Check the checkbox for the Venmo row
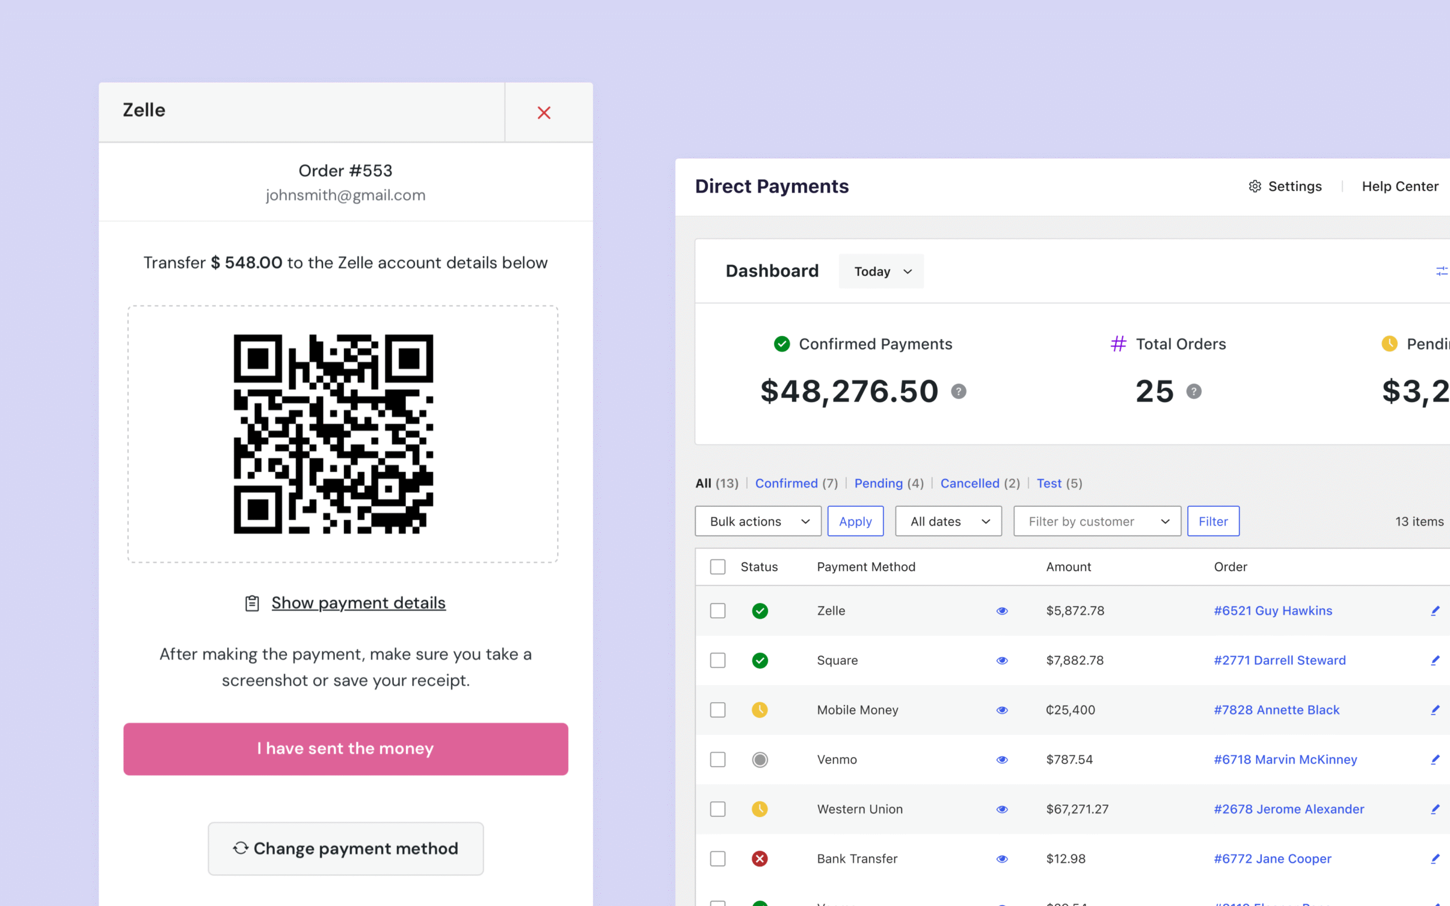 pos(718,760)
